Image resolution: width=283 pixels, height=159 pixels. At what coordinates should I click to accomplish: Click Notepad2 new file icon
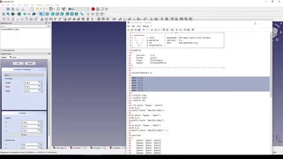tap(128, 30)
